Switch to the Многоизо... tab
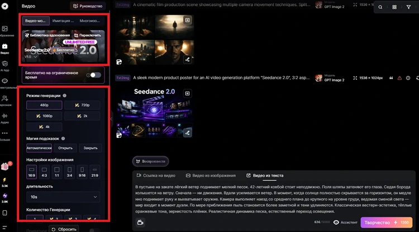This screenshot has width=419, height=232. [89, 21]
